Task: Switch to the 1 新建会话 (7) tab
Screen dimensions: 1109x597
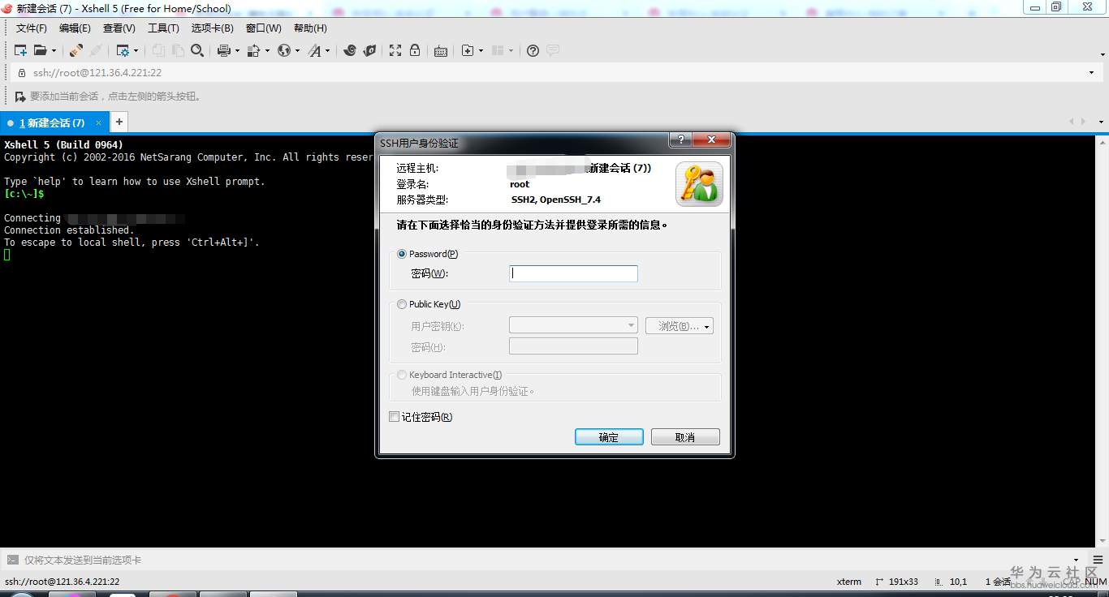Action: point(53,122)
